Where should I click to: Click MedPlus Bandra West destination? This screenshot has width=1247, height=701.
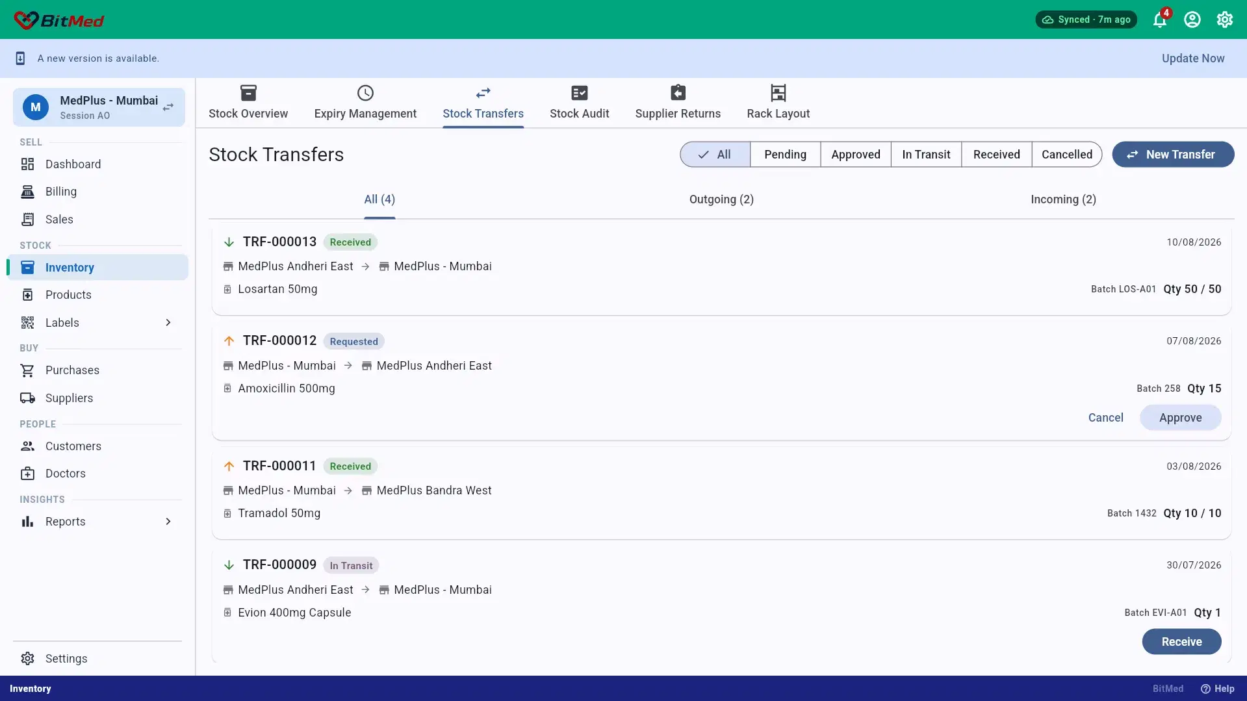[434, 491]
